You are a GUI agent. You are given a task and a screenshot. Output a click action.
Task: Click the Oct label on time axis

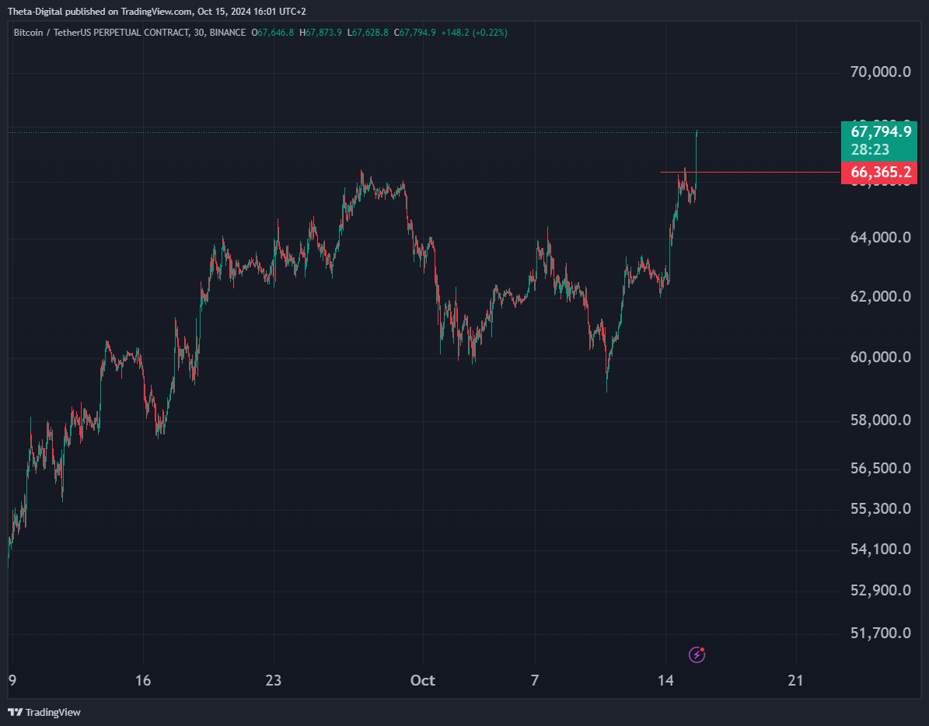click(x=422, y=680)
